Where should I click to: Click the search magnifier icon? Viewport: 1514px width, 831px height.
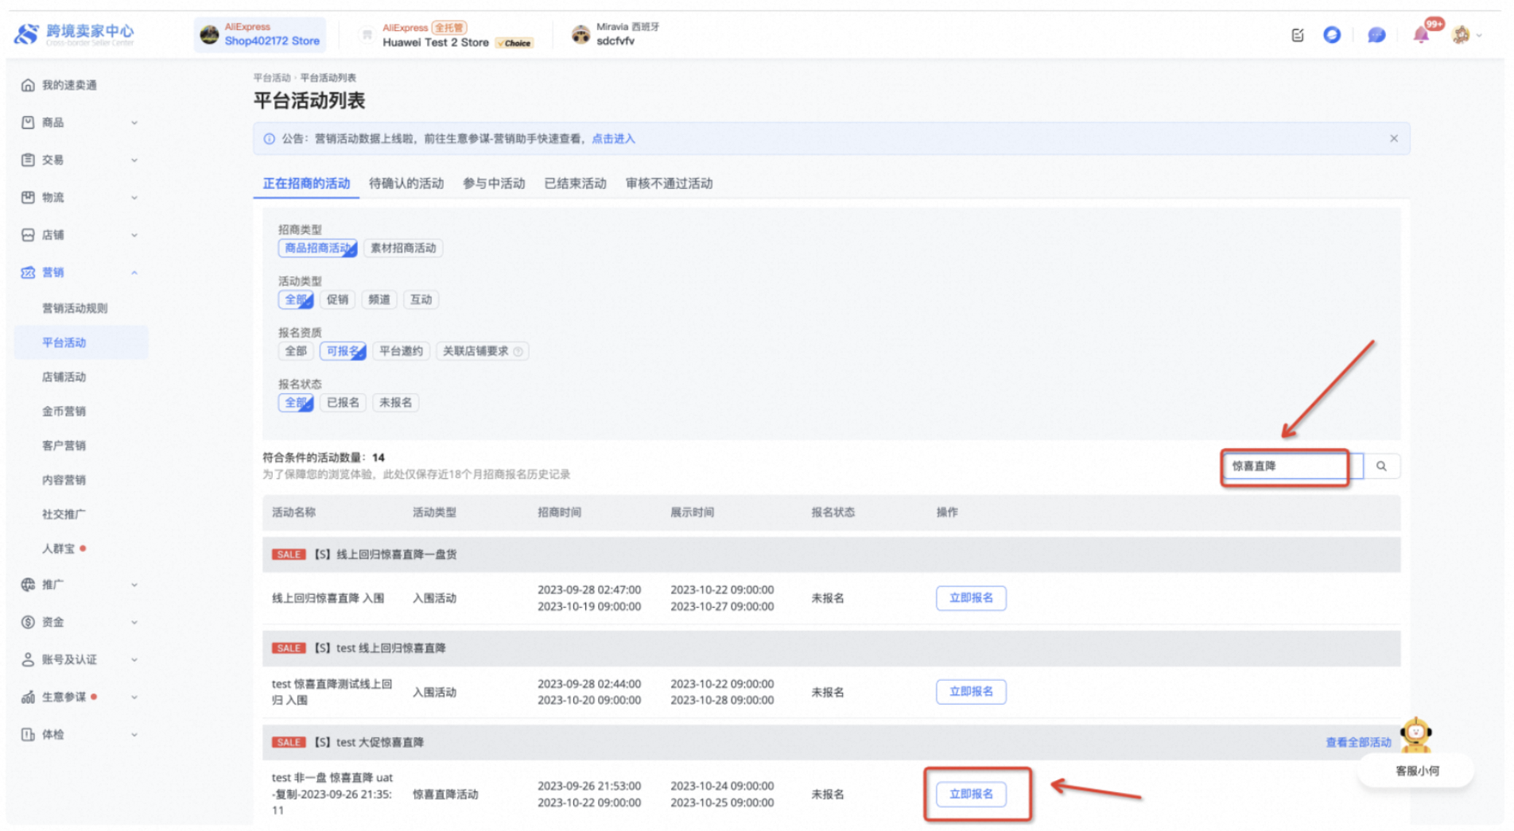pos(1381,466)
